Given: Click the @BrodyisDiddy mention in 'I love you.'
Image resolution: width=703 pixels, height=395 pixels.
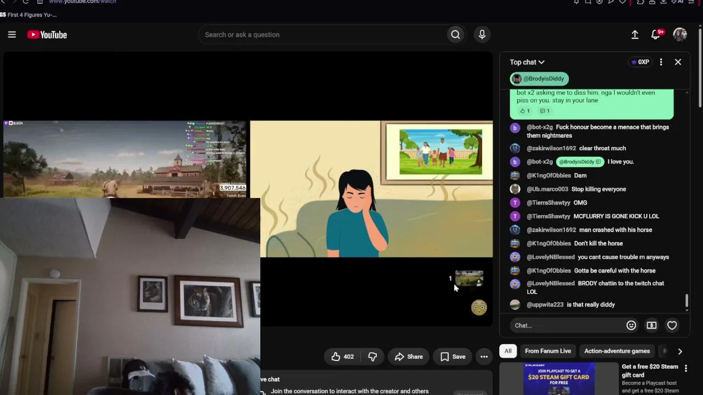Looking at the screenshot, I should pyautogui.click(x=580, y=162).
